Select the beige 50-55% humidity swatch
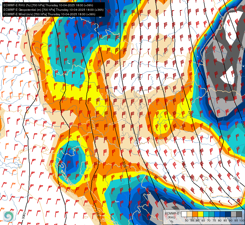The width and height of the screenshot is (245, 225). [x=189, y=214]
